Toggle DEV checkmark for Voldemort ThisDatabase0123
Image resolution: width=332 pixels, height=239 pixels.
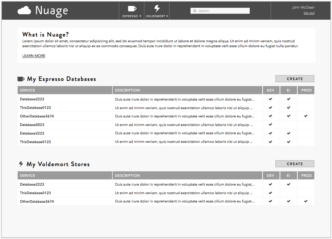coord(270,193)
